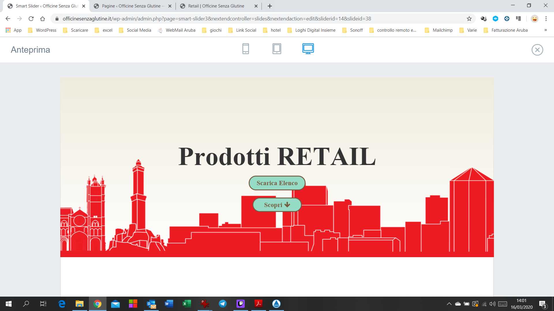Screen dimensions: 554x311
Task: Open Task View in taskbar
Action: (43, 304)
